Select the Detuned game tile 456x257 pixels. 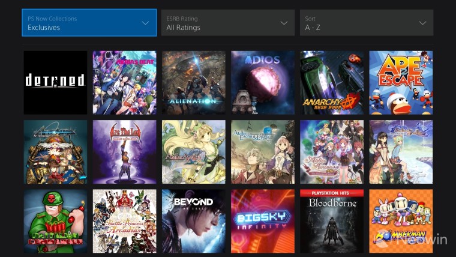point(55,83)
